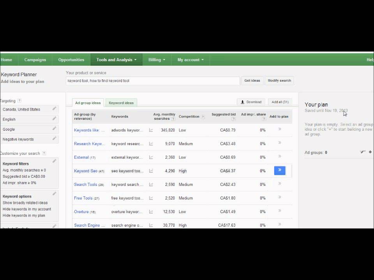Add Research Keyw group to plan
Screen dimensions: 374x280
pyautogui.click(x=280, y=143)
